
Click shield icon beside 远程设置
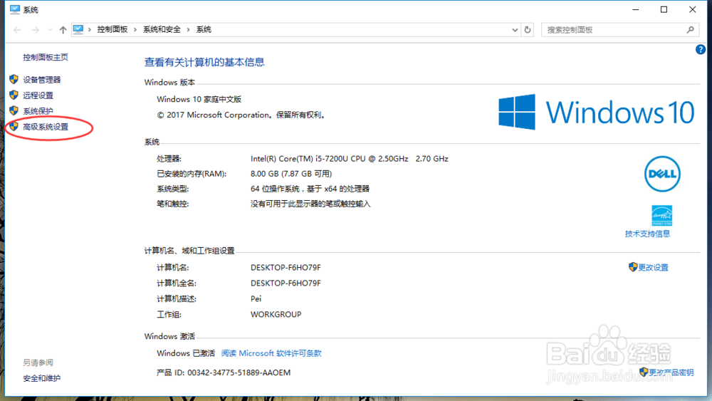[x=14, y=95]
